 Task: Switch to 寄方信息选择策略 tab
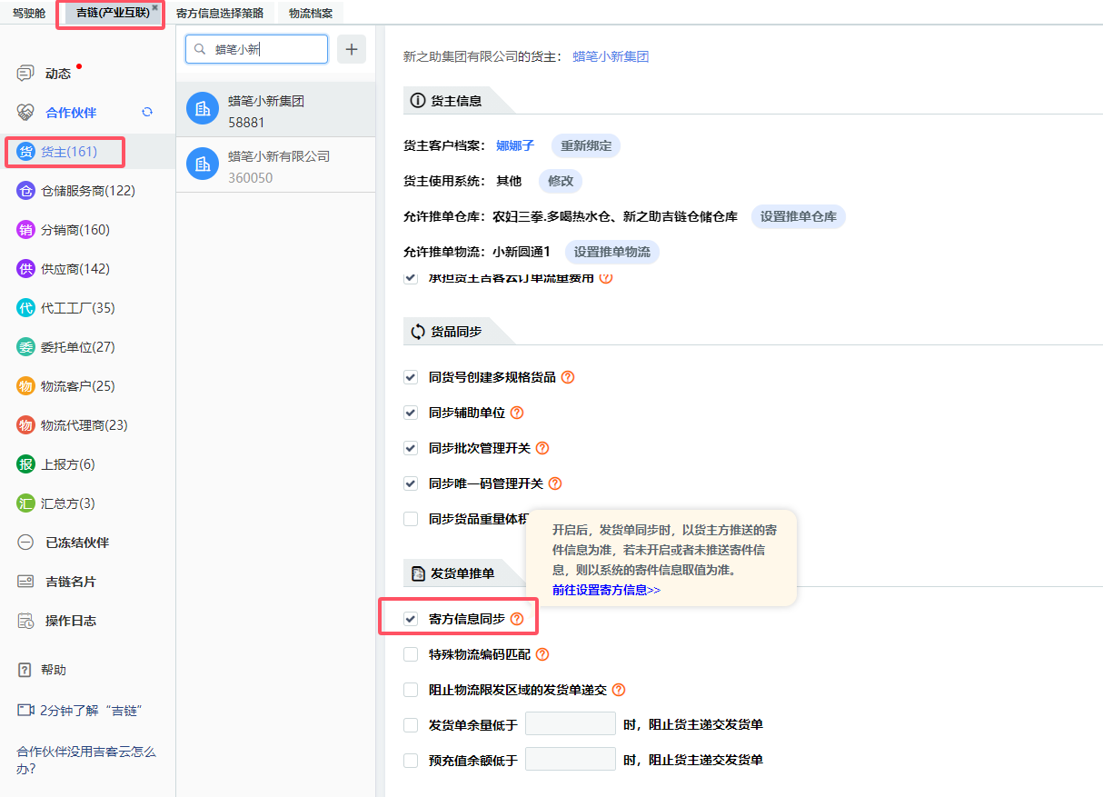pyautogui.click(x=220, y=13)
